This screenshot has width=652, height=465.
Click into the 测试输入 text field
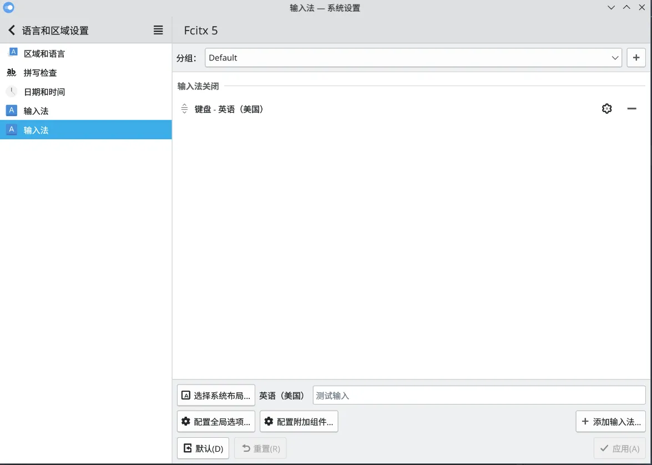[x=479, y=396]
